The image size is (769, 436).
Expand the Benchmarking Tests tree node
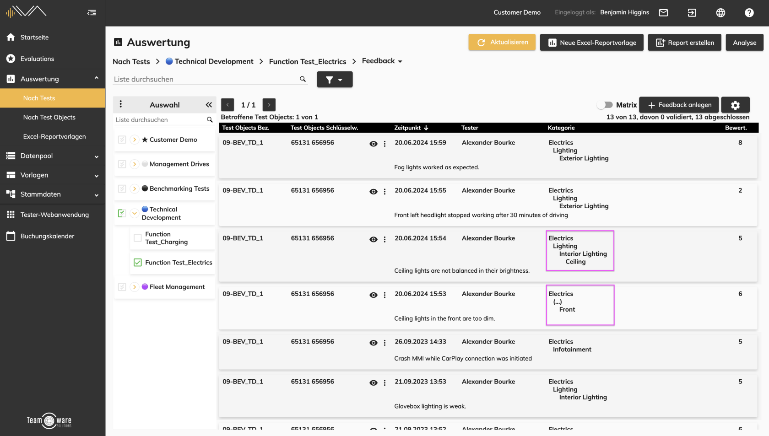click(x=134, y=188)
